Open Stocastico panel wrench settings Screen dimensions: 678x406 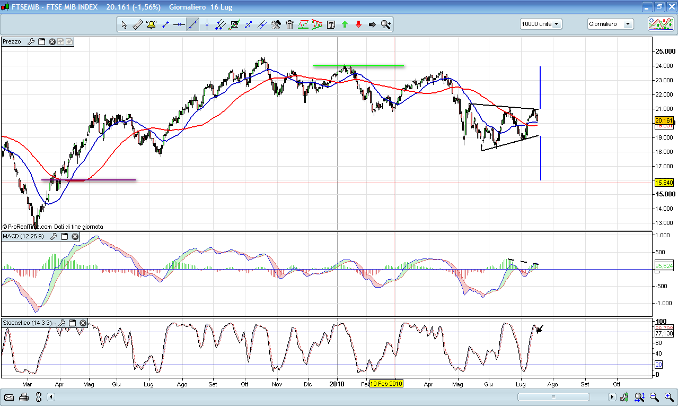coord(61,323)
